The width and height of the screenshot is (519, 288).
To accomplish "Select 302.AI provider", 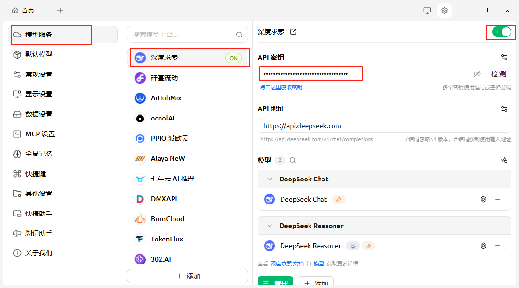I will pos(188,259).
